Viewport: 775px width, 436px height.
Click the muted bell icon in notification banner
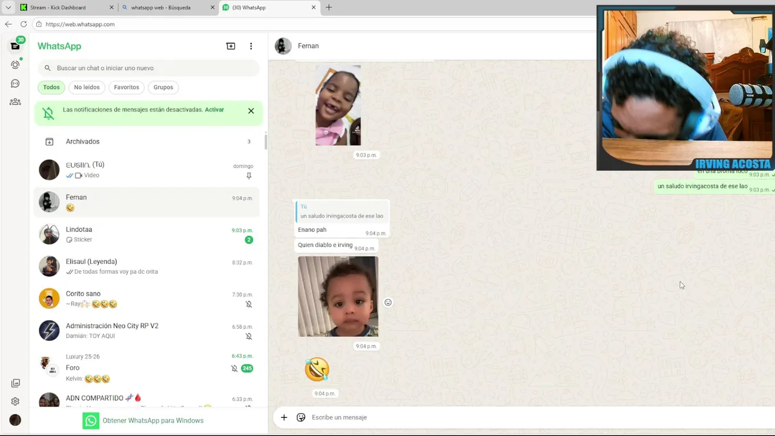48,112
